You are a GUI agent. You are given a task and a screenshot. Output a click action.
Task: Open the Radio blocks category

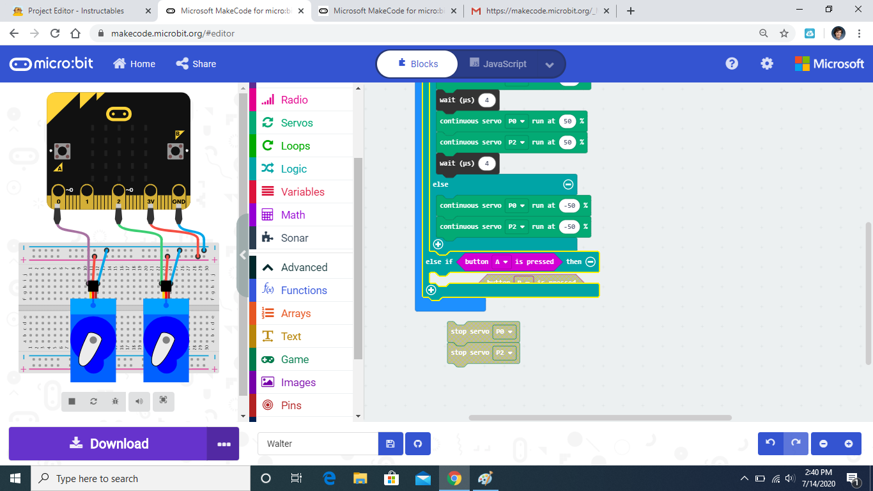[301, 100]
